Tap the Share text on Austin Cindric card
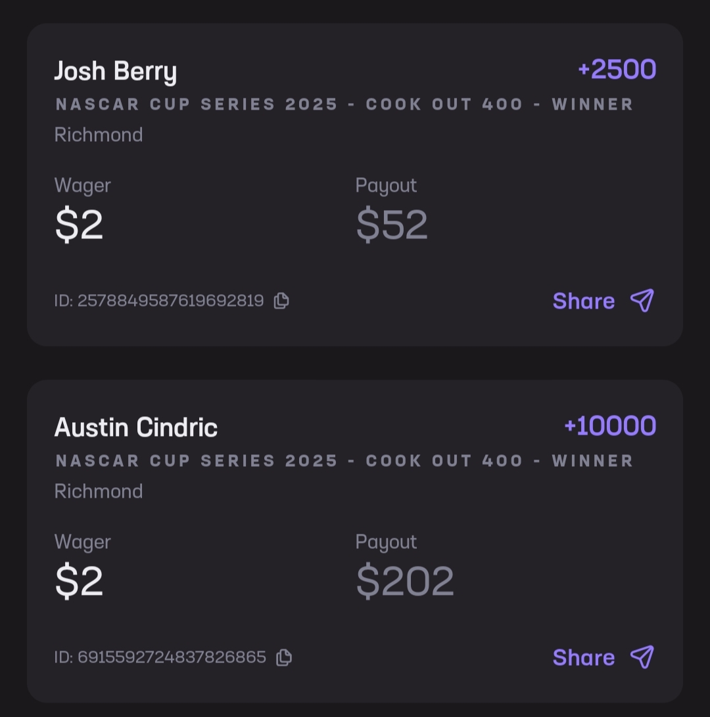The image size is (710, 717). (x=584, y=657)
